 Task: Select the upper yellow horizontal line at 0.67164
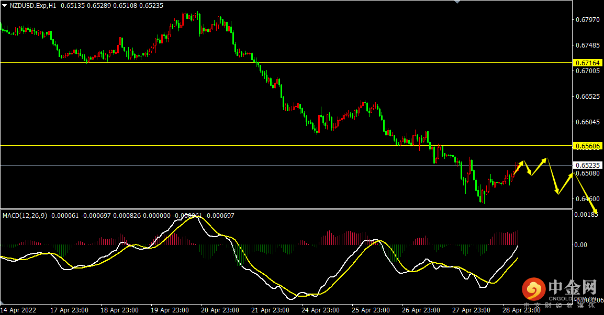tap(286, 62)
